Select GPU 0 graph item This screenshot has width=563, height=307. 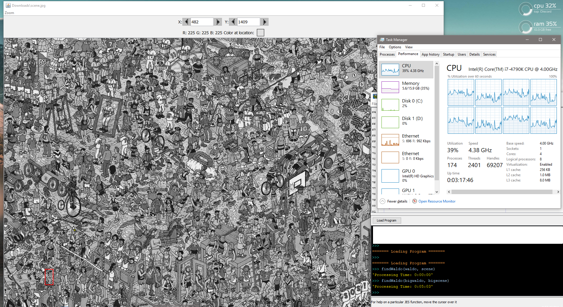point(390,176)
